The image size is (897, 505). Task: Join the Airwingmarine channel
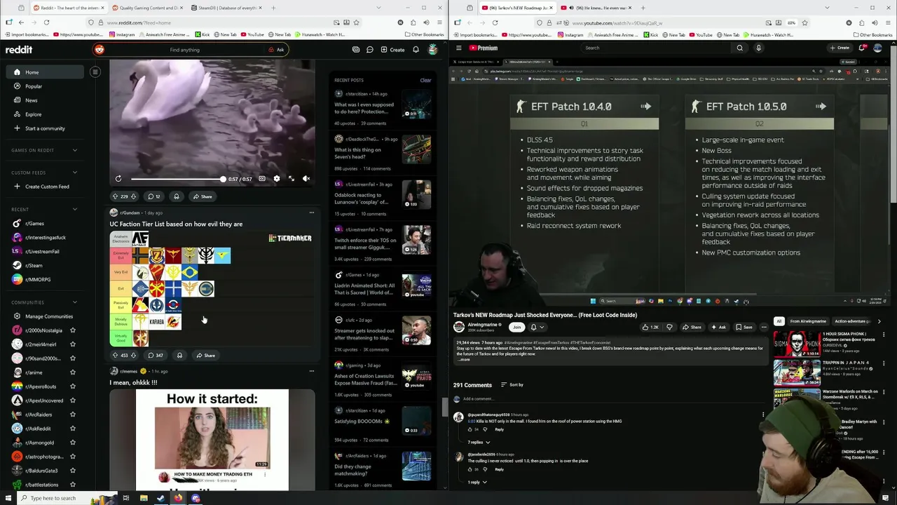[x=516, y=327]
